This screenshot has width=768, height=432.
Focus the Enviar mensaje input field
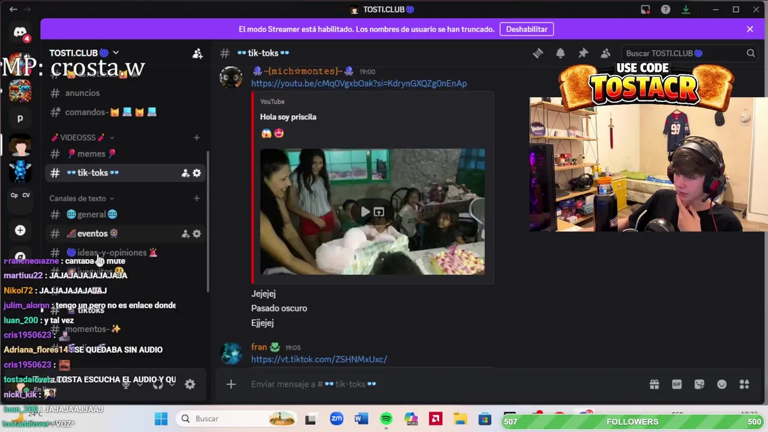click(x=444, y=384)
